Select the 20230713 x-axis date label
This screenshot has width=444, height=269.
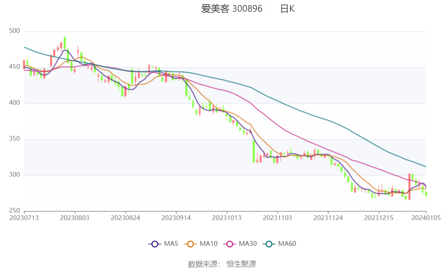click(24, 218)
